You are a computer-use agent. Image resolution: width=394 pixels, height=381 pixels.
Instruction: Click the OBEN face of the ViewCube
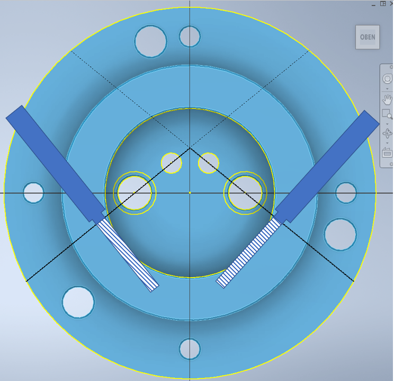368,37
